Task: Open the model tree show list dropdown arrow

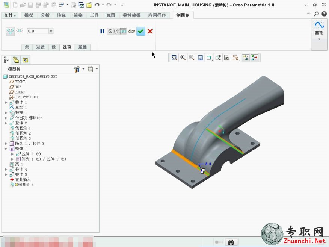Action: [x=97, y=69]
